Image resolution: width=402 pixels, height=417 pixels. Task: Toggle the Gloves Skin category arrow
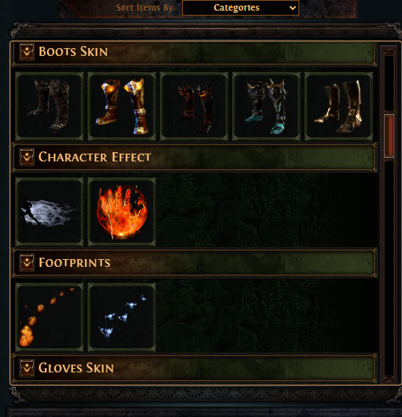27,368
